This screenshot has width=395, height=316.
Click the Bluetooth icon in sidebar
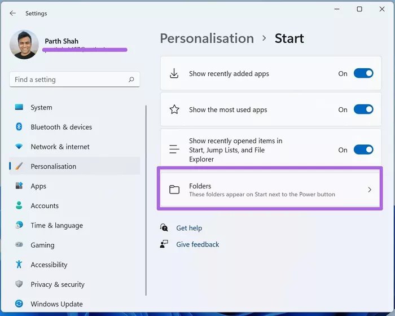click(19, 127)
